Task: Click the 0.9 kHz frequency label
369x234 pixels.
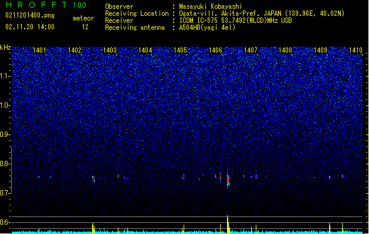Action: click(x=5, y=135)
